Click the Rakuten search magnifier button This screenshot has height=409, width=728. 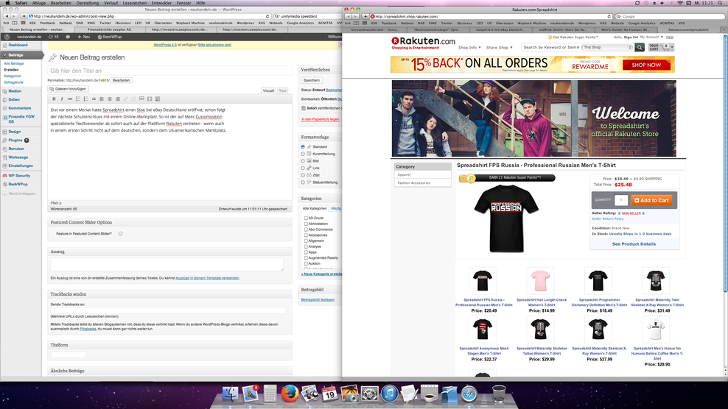click(x=640, y=47)
